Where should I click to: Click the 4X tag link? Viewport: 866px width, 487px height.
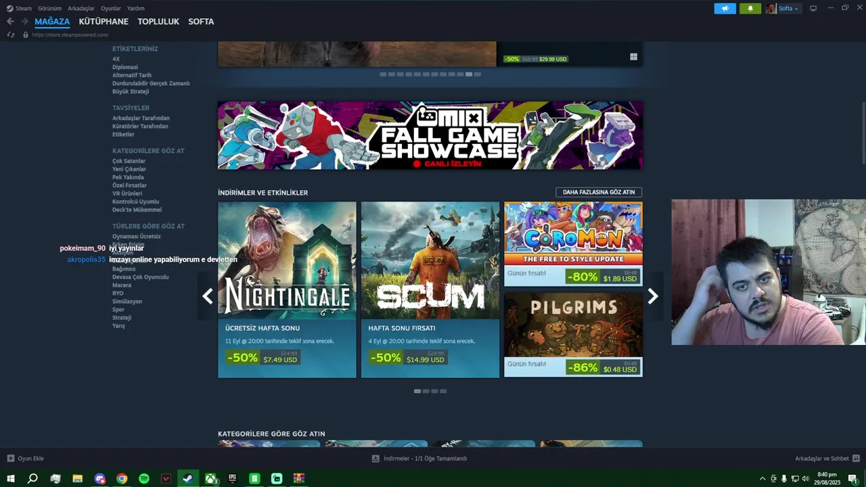pos(116,59)
